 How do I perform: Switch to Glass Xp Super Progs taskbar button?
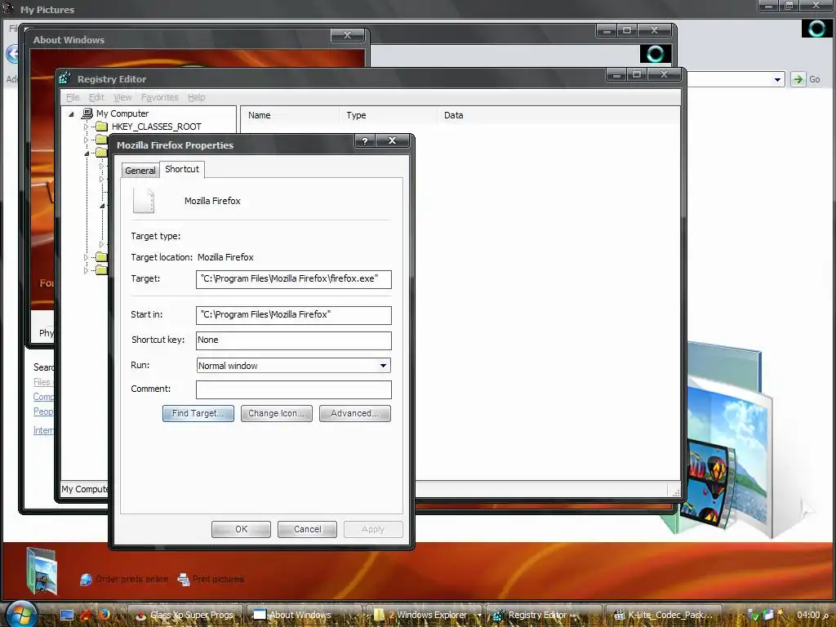click(185, 615)
